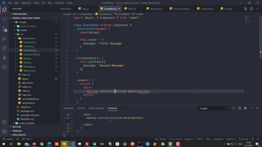
Task: Open the Selection menu
Action: (x=26, y=3)
